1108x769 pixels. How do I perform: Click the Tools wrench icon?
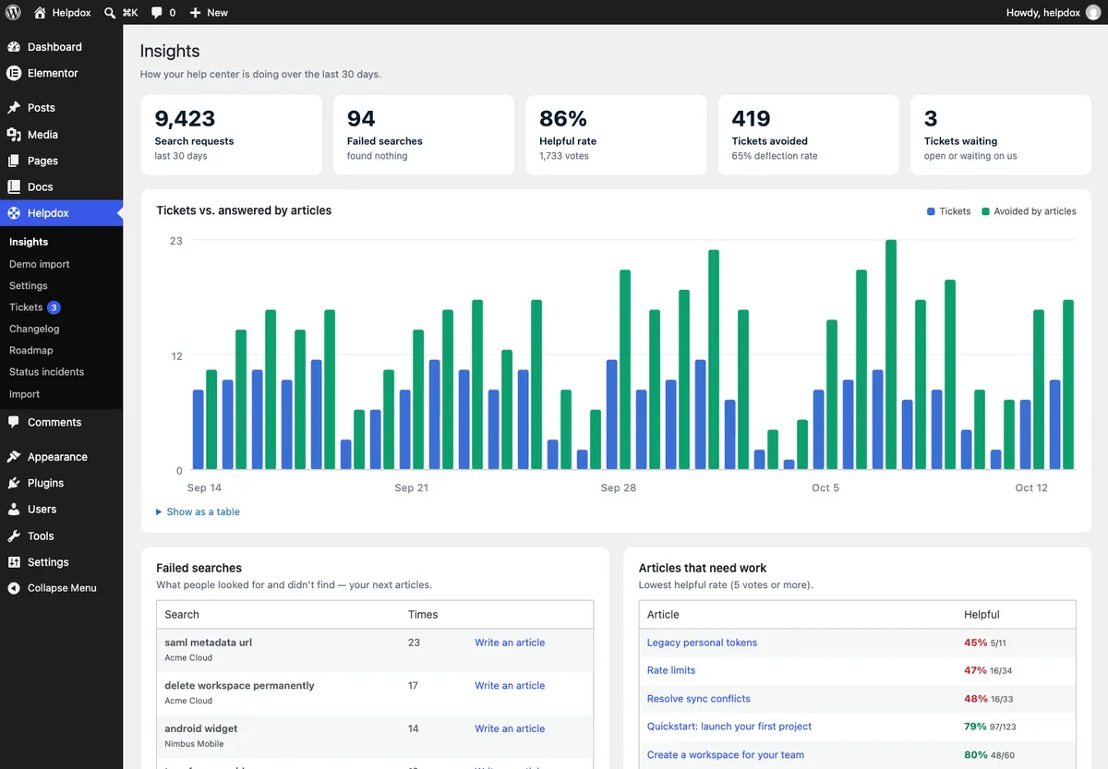click(x=14, y=535)
